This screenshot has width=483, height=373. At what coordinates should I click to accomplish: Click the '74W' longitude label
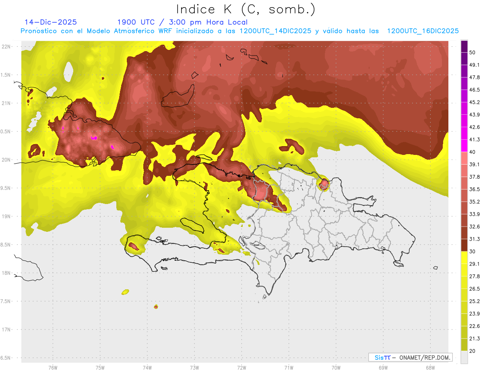[x=147, y=368]
